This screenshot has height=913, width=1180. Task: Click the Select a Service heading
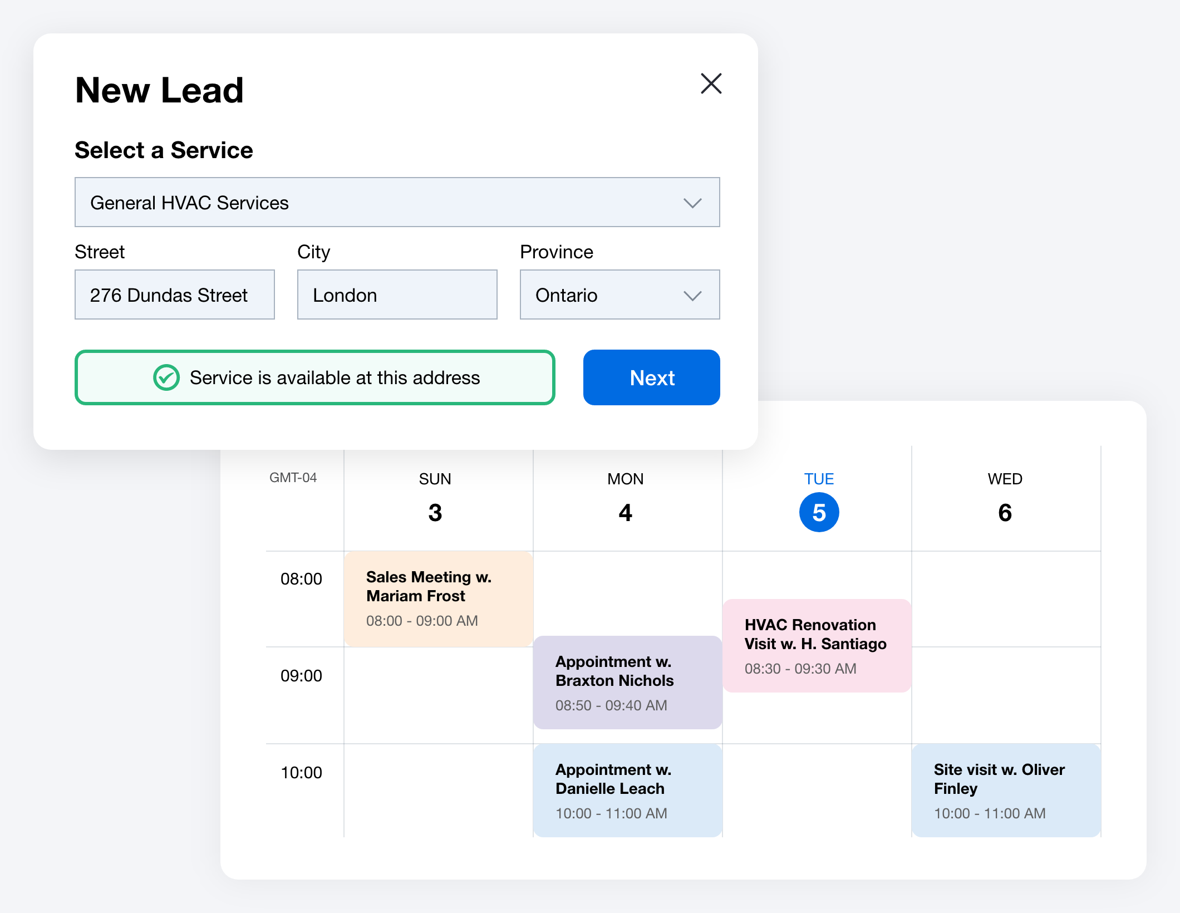click(x=164, y=150)
